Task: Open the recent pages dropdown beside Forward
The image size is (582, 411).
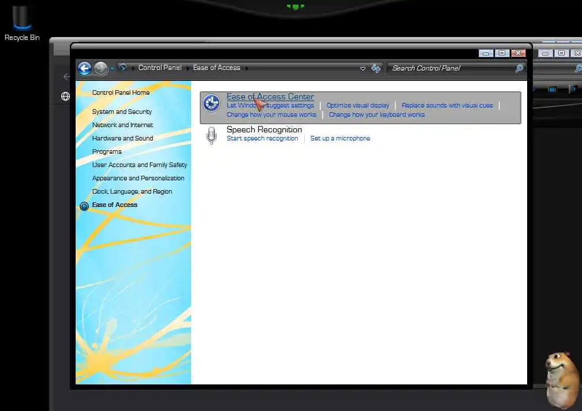Action: pos(112,68)
